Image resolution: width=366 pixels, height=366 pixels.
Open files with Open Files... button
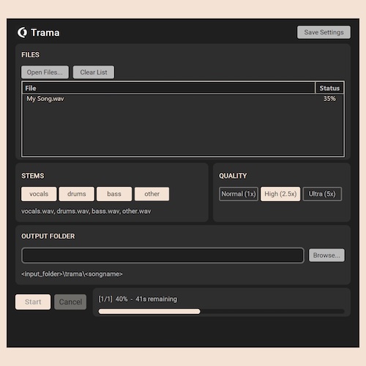click(45, 72)
